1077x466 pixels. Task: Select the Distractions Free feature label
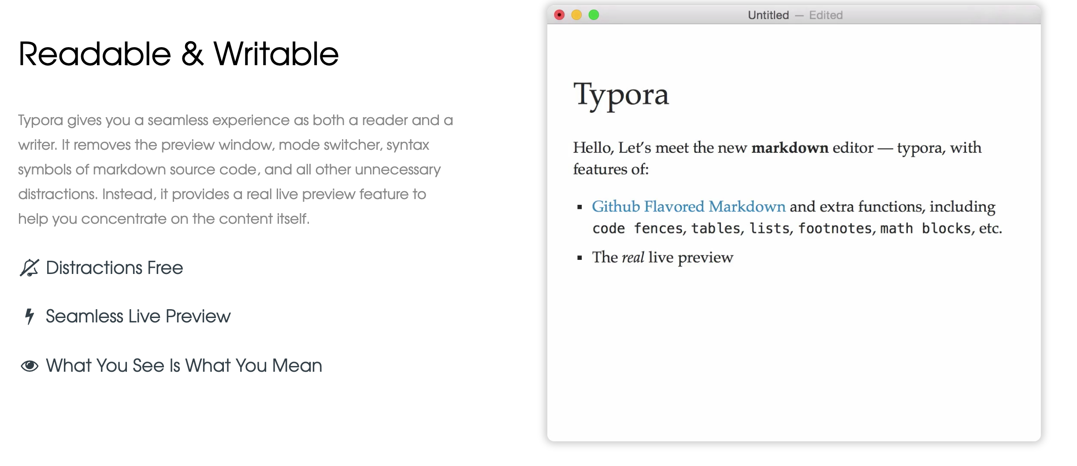[x=114, y=268]
